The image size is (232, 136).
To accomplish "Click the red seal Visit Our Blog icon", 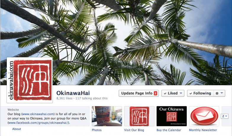I will (x=139, y=116).
